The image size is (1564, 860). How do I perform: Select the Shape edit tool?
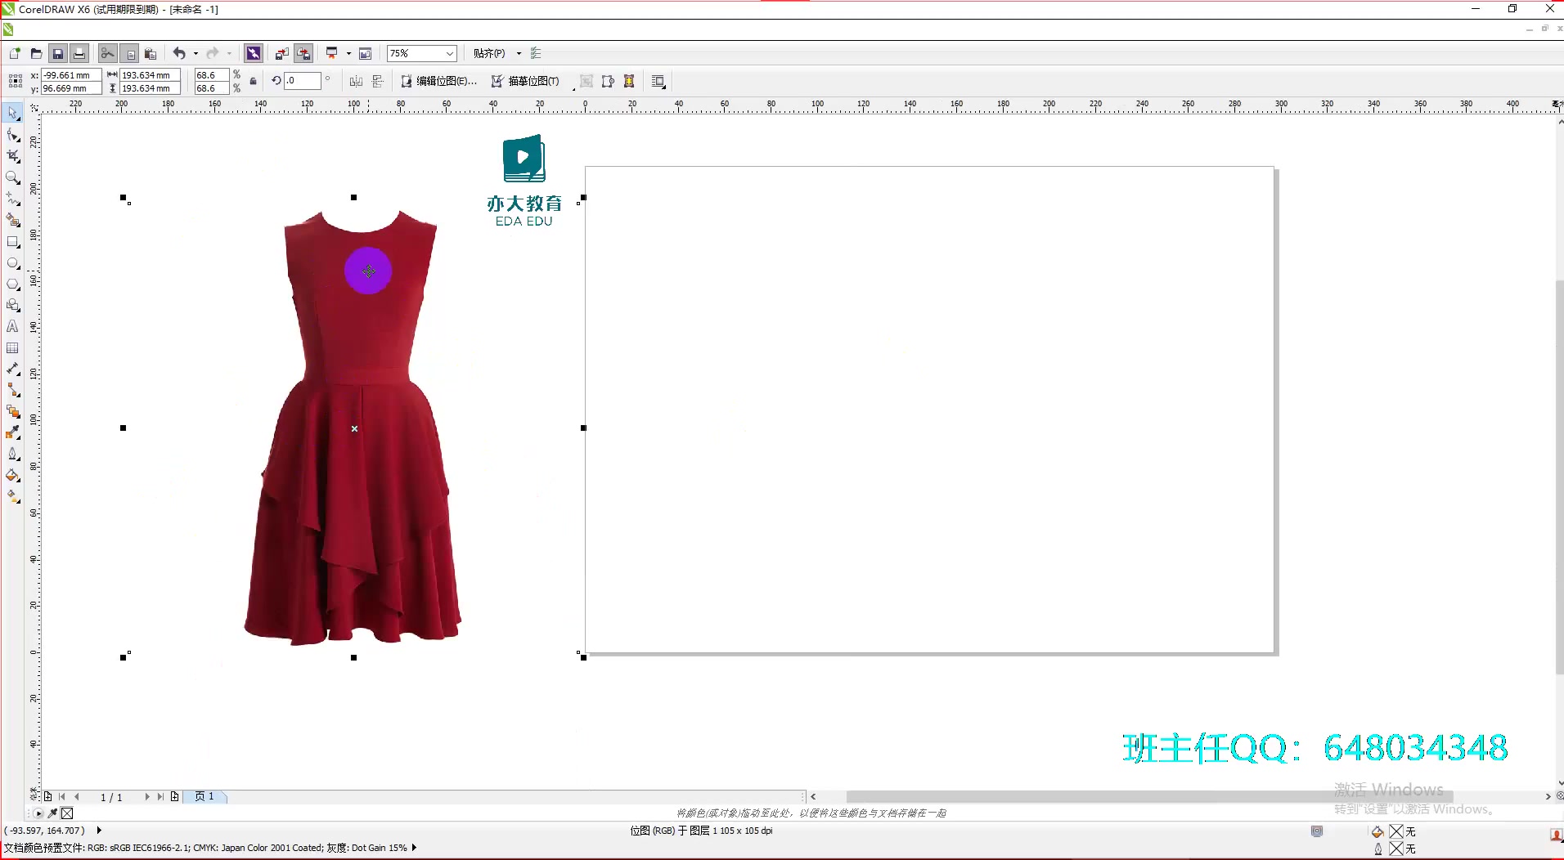(x=12, y=135)
